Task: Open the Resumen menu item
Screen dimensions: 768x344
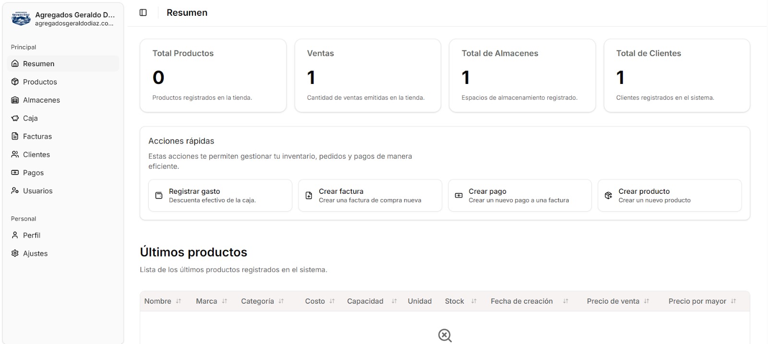Action: pos(38,64)
